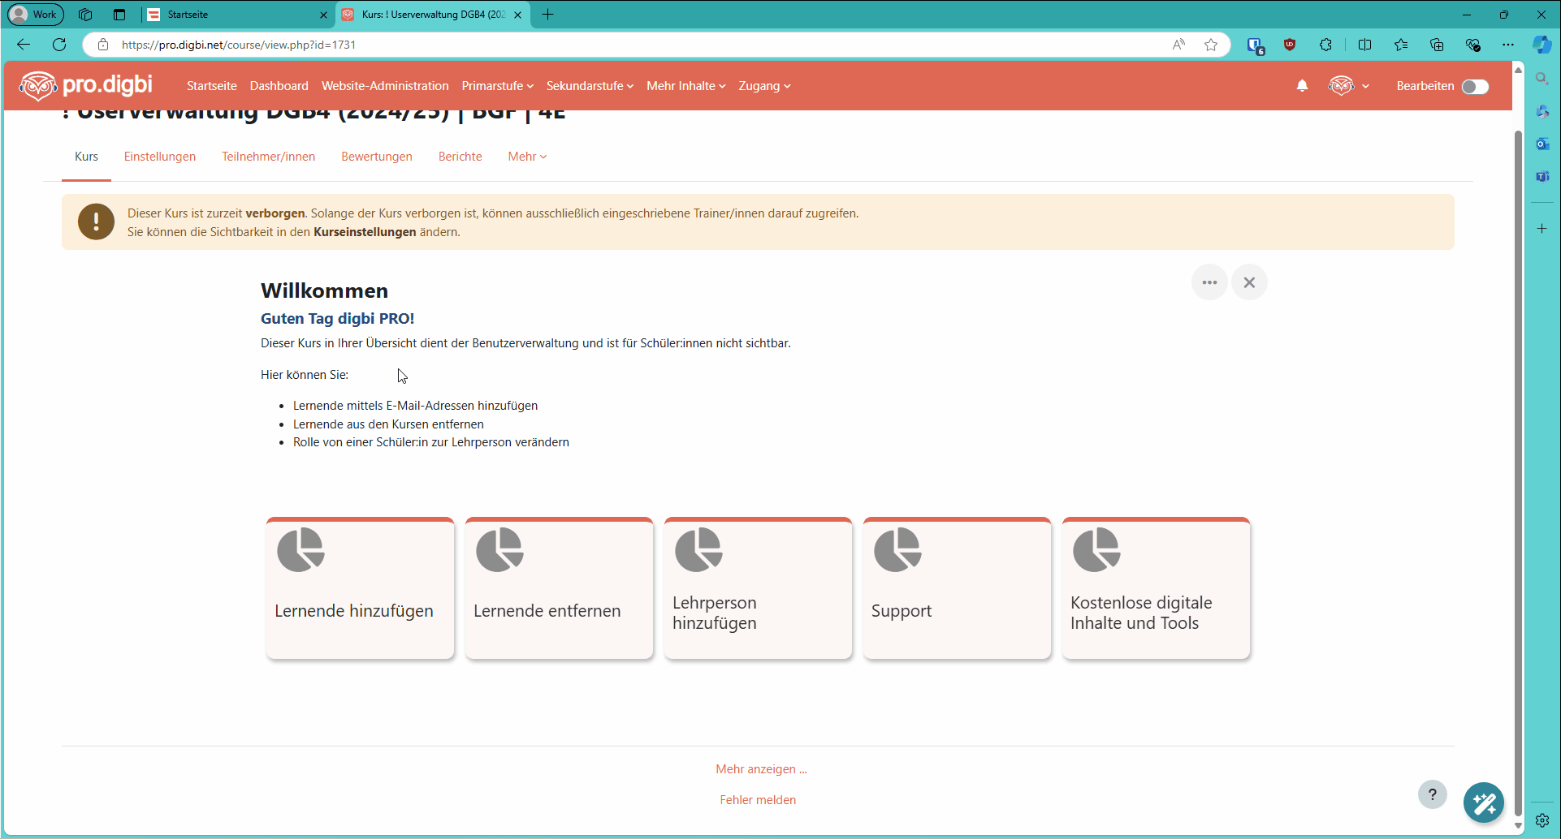Open the Collections icon in the browser toolbar
This screenshot has height=839, width=1561.
pyautogui.click(x=1437, y=45)
